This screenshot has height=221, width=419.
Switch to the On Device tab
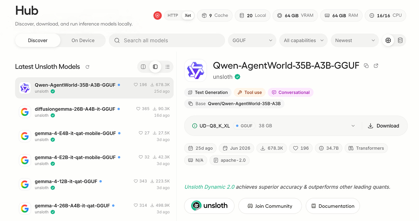tap(83, 41)
